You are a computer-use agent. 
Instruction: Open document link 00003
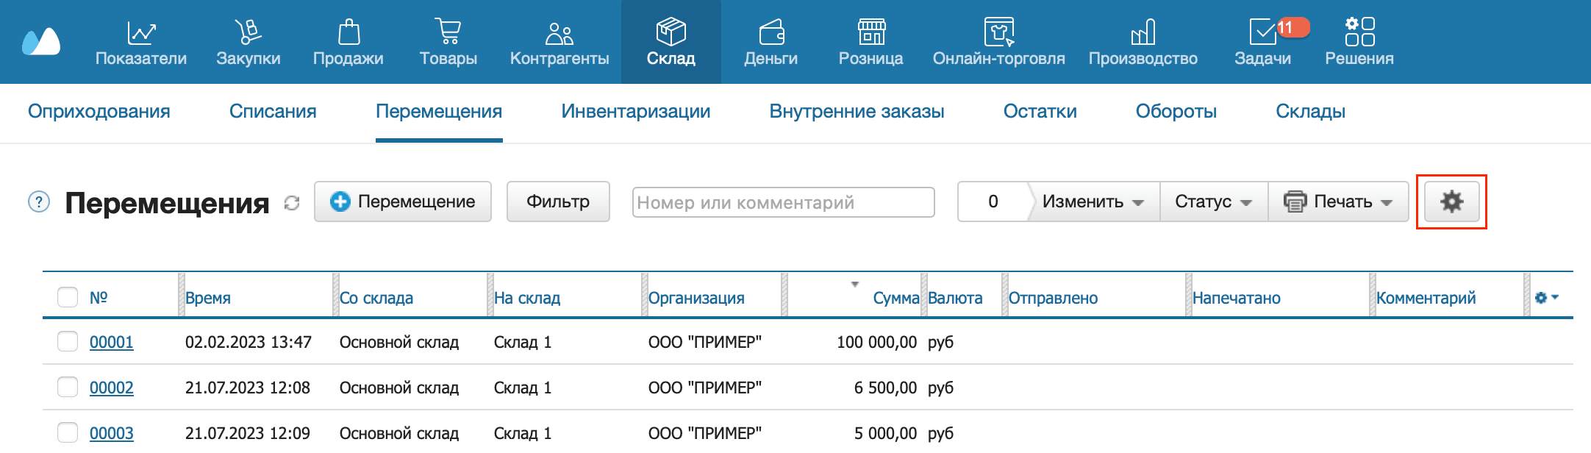[x=112, y=433]
